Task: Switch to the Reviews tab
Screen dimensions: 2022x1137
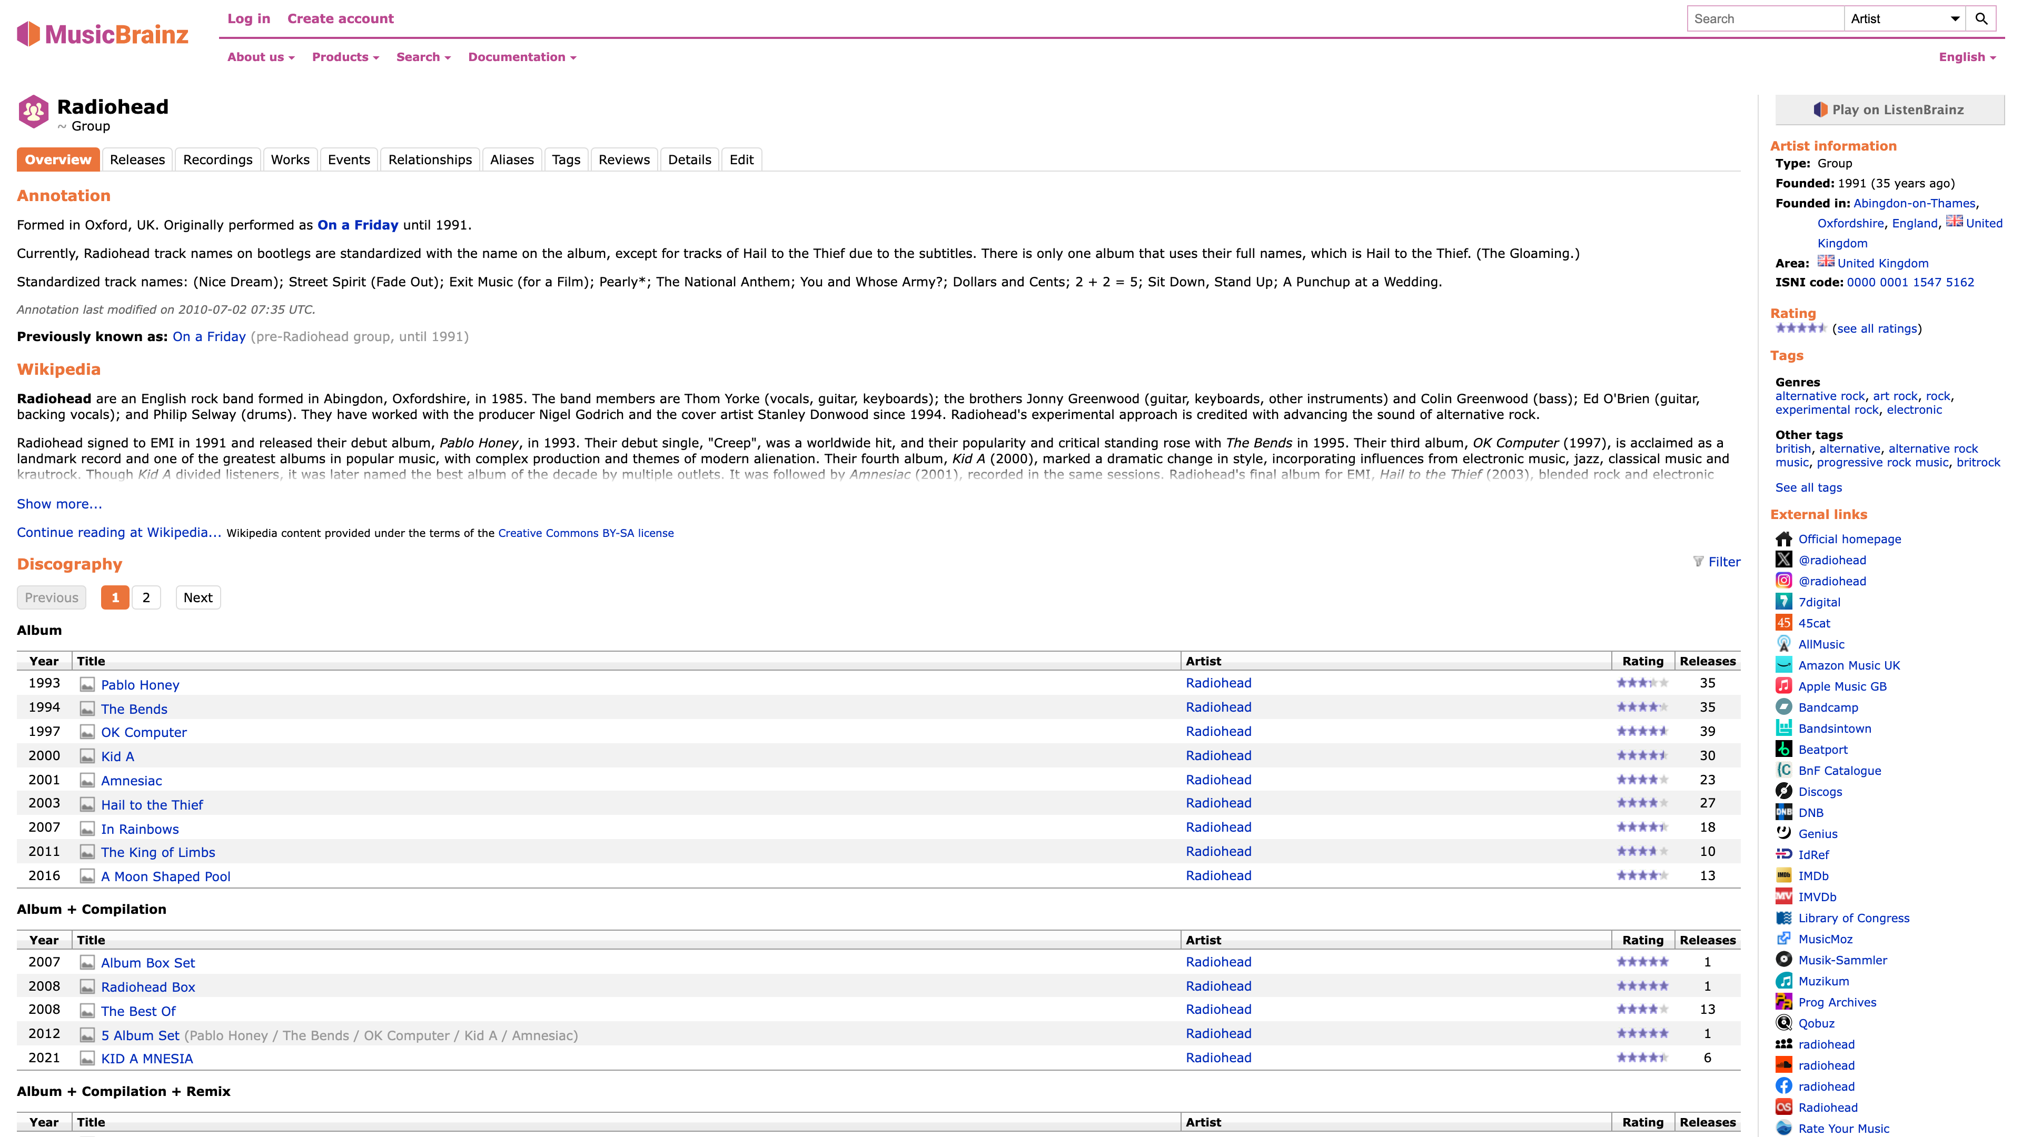Action: (x=624, y=159)
